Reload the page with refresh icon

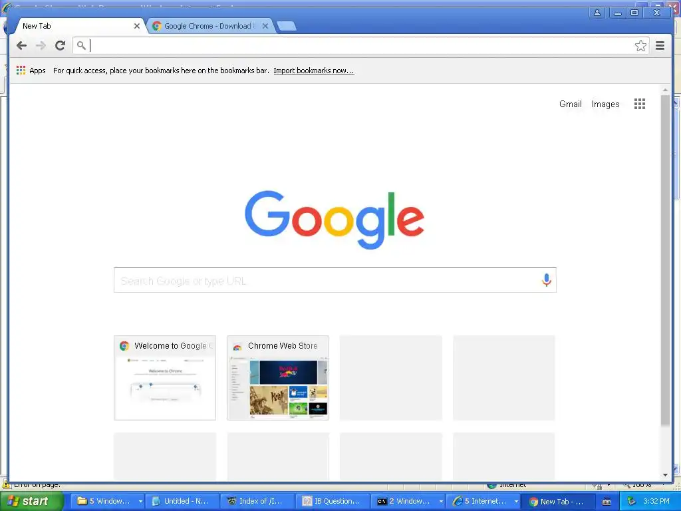tap(60, 45)
